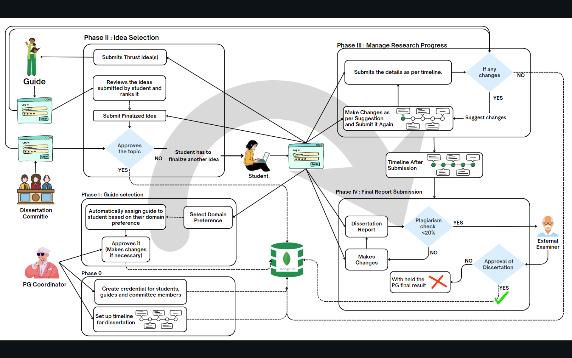The image size is (572, 358).
Task: Click the 'Select Domain Preference' box
Action: tap(208, 217)
